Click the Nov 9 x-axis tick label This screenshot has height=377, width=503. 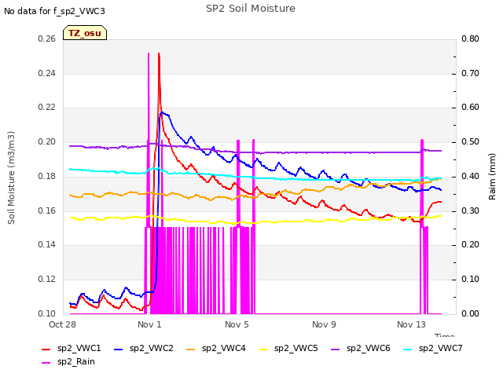coord(324,324)
